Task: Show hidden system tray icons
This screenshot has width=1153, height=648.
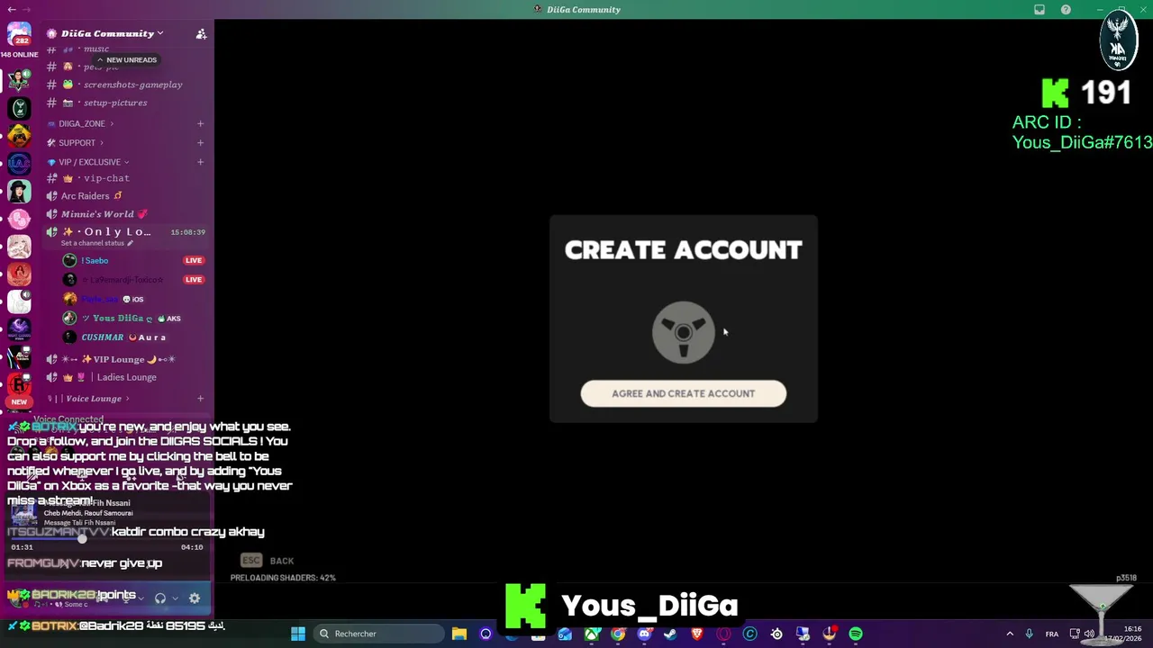Action: tap(1010, 634)
